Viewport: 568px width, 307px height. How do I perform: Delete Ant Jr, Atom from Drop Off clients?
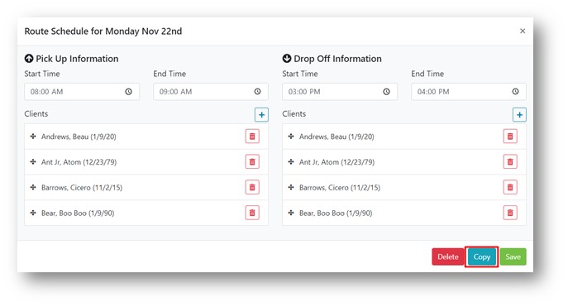coord(510,161)
